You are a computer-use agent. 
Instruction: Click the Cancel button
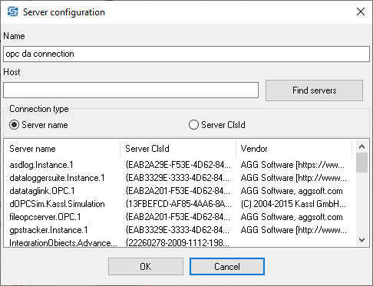(x=227, y=267)
